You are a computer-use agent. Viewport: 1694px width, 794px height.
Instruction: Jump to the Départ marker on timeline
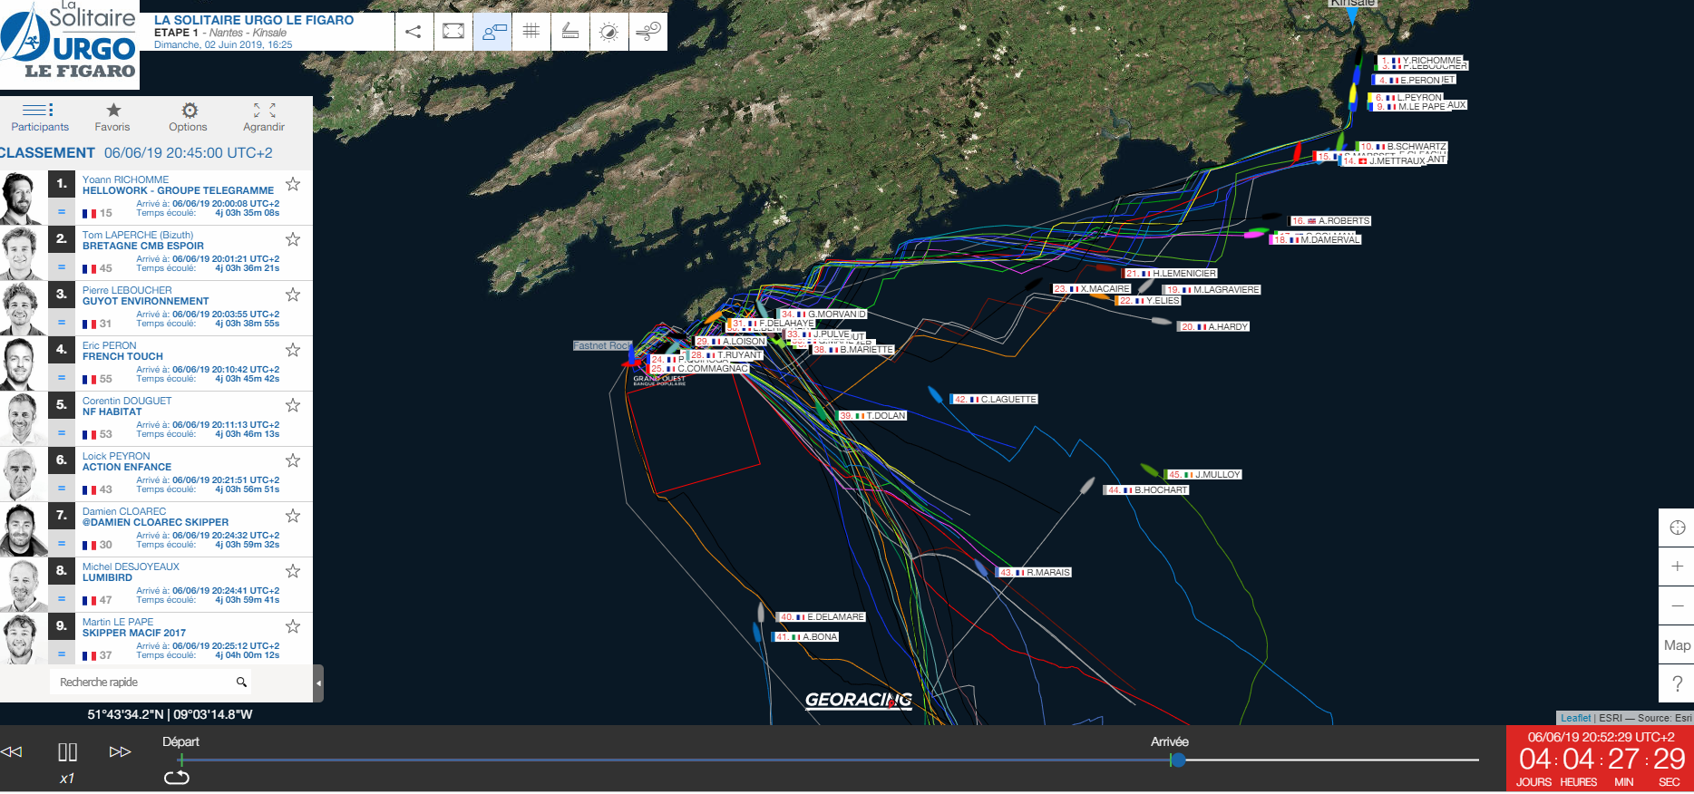pos(180,741)
